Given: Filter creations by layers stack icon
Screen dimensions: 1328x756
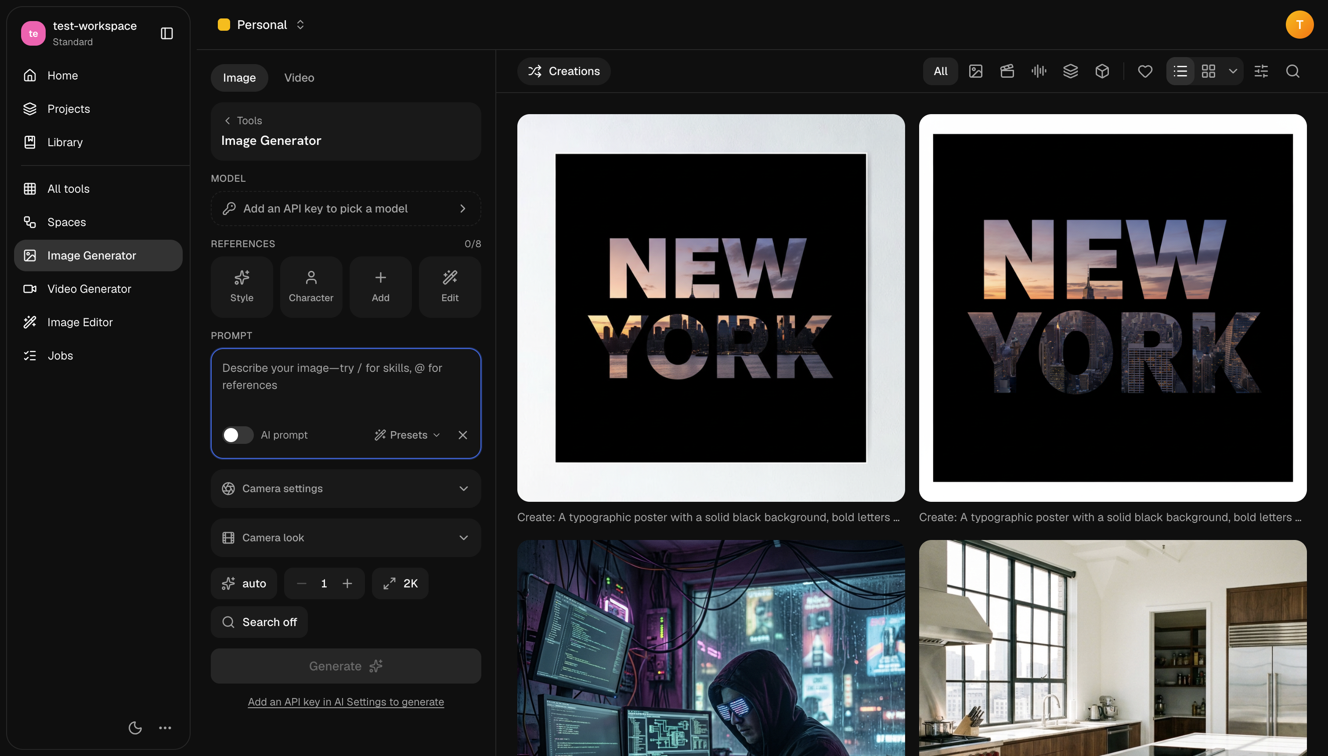Looking at the screenshot, I should pyautogui.click(x=1070, y=71).
